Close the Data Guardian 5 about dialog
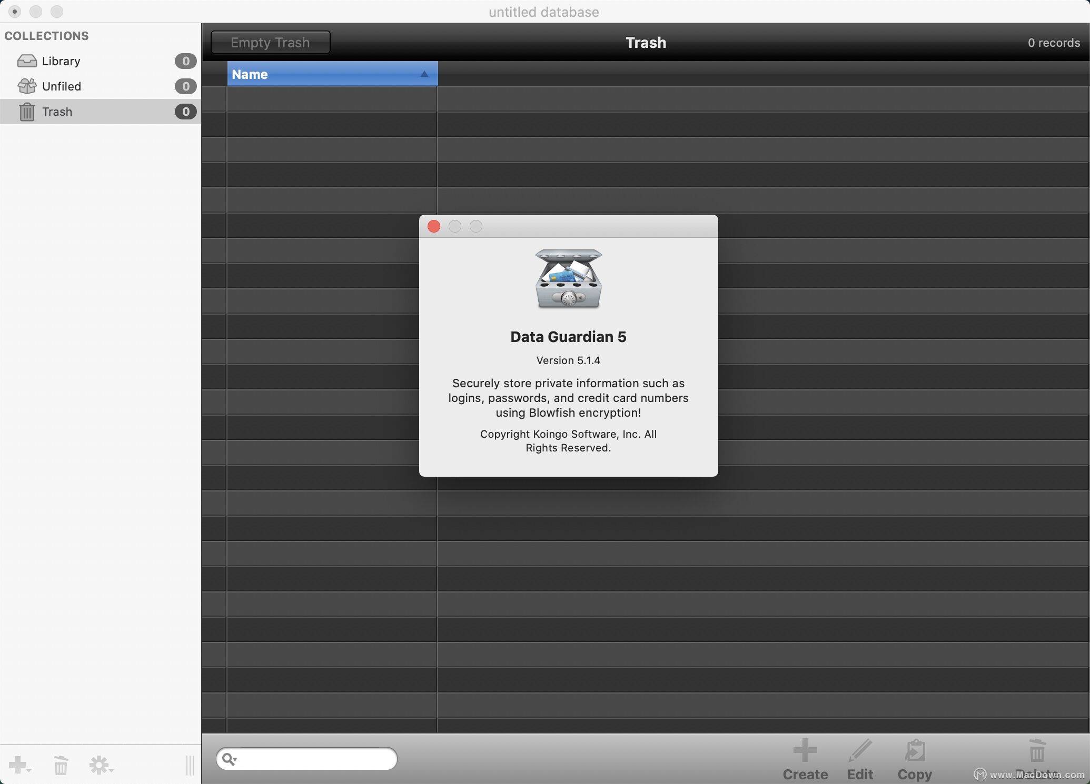The image size is (1090, 784). coord(433,227)
